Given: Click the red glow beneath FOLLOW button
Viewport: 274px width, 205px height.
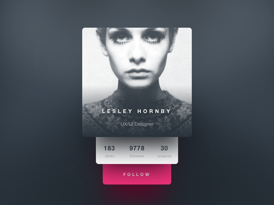Looking at the screenshot, I should click(137, 192).
